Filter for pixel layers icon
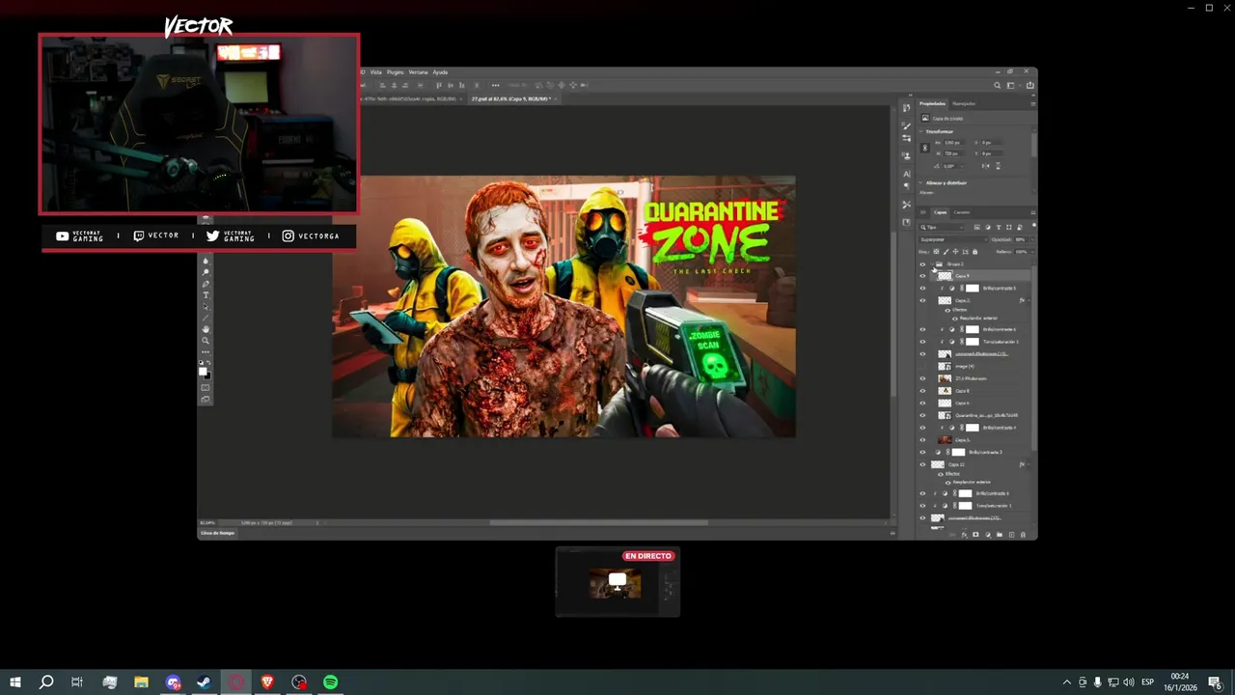Viewport: 1235px width, 695px height. click(x=976, y=227)
